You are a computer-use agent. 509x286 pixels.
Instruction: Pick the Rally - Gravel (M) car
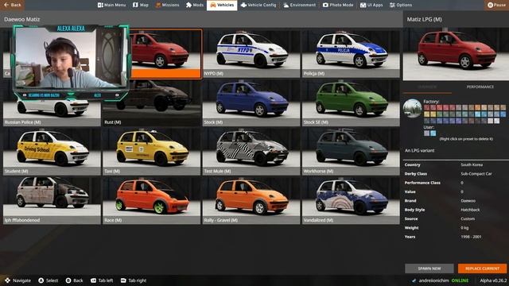(x=251, y=200)
